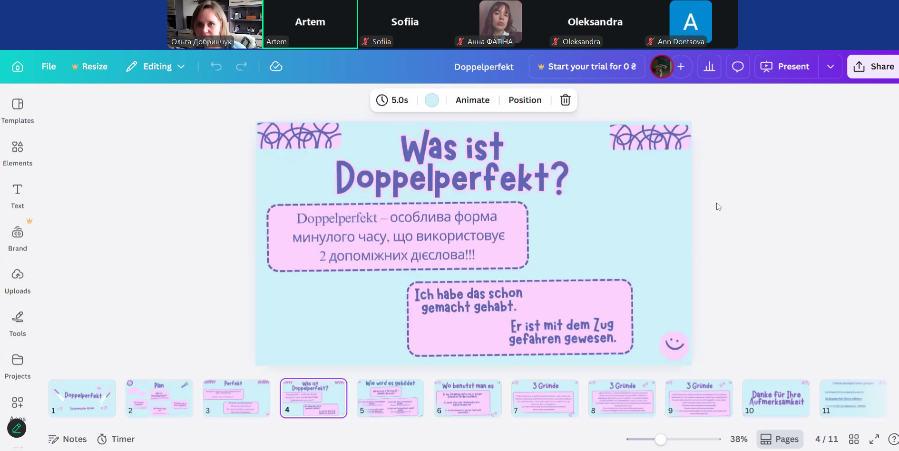Open the Uploads panel
The image size is (899, 451).
click(x=18, y=281)
